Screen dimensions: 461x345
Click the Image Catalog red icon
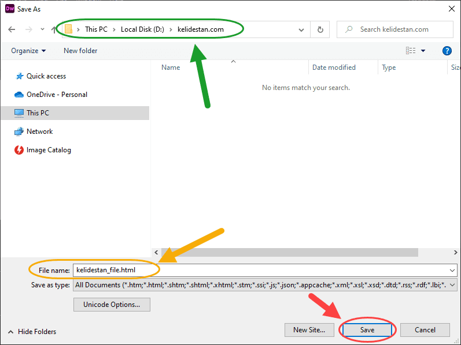(19, 150)
